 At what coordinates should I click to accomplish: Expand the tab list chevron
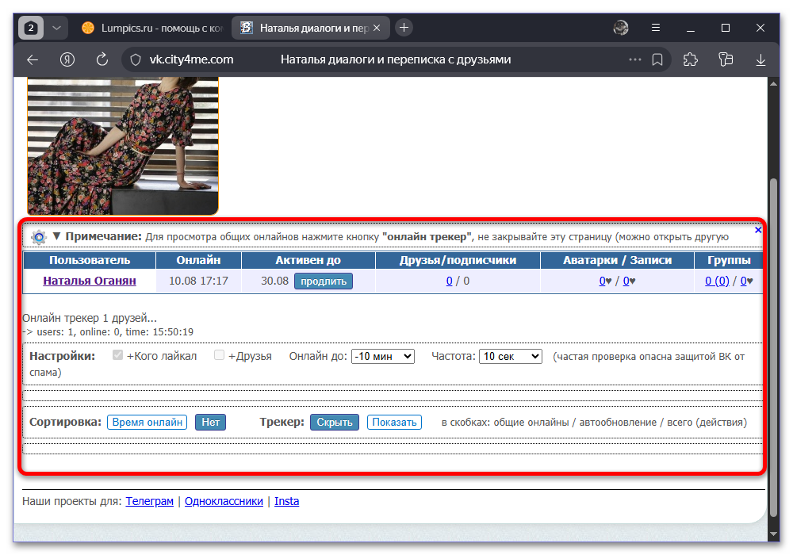pyautogui.click(x=56, y=28)
